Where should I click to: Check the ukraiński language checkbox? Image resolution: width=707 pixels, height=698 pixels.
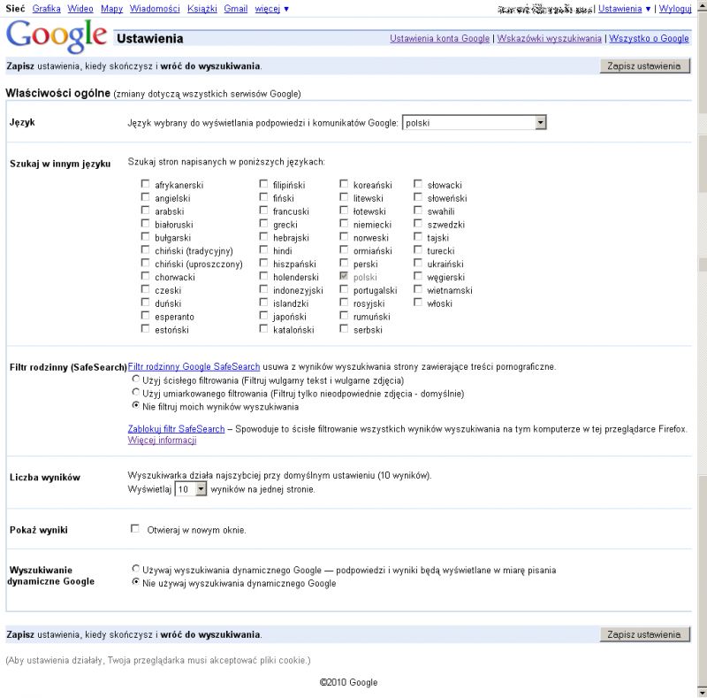[x=418, y=263]
